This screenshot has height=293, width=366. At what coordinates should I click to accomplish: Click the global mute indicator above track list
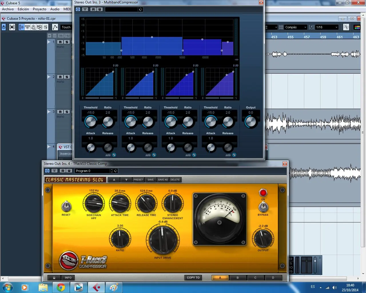tap(61, 36)
